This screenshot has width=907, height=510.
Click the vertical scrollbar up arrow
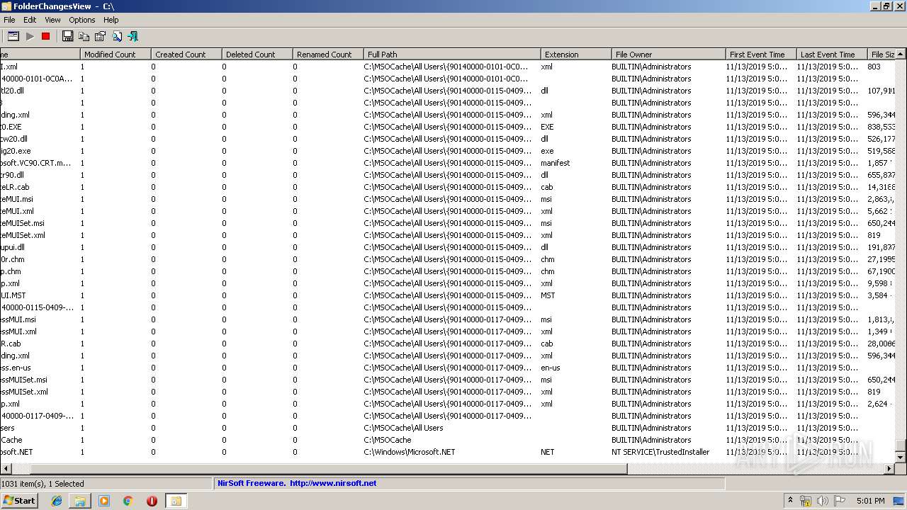pos(901,55)
